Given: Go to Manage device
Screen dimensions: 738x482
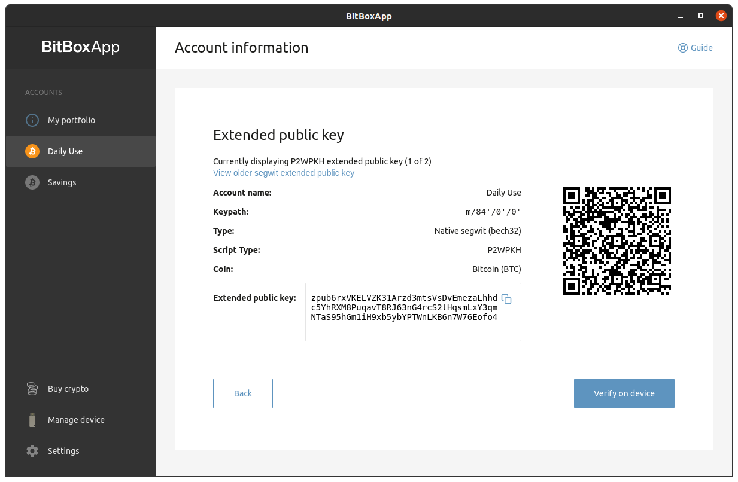Looking at the screenshot, I should pos(81,420).
